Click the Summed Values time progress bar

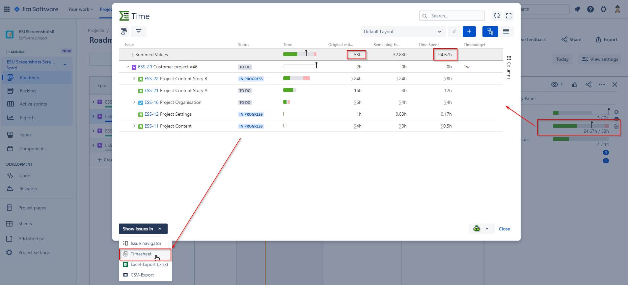coord(300,54)
